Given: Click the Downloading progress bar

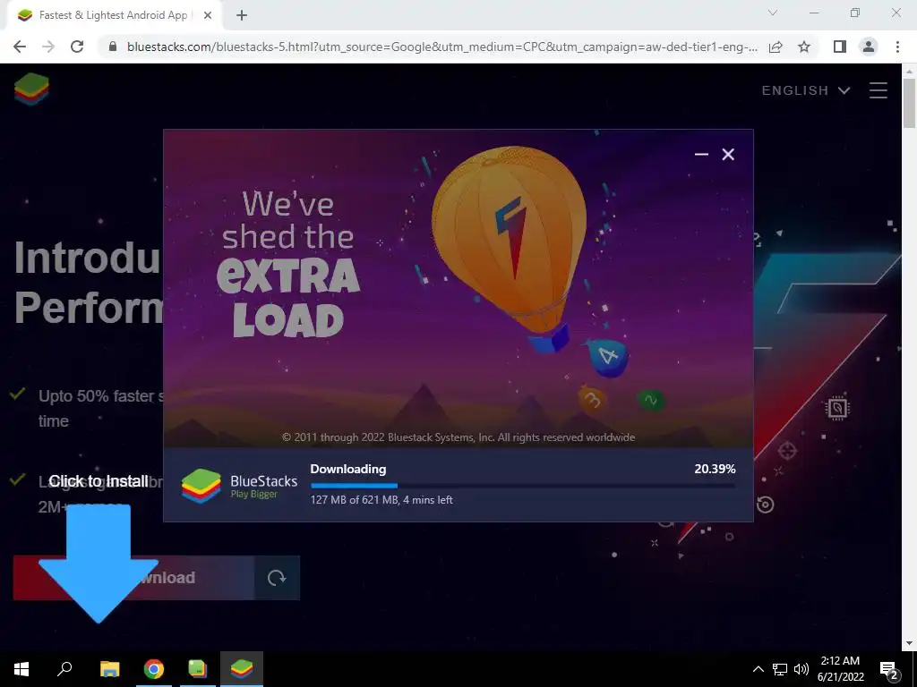Looking at the screenshot, I should (523, 486).
